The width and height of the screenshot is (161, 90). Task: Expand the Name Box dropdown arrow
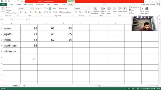(11, 19)
